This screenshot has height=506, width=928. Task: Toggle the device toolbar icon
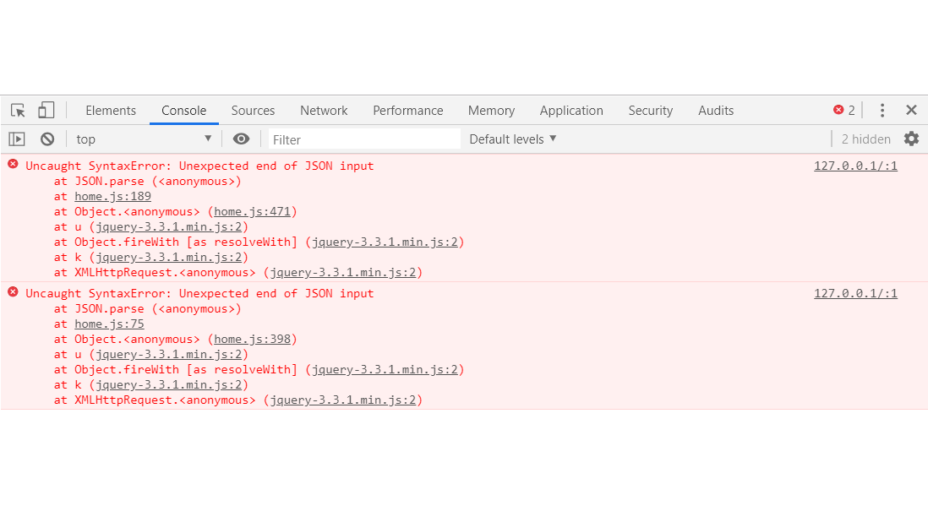point(46,111)
